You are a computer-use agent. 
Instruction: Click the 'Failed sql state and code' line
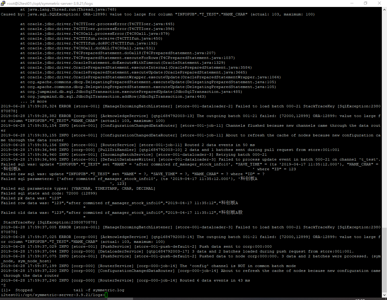(x=49, y=193)
